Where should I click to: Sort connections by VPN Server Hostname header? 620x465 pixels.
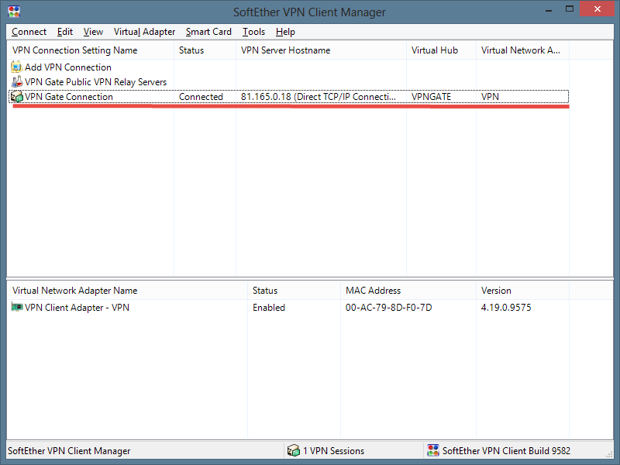(285, 50)
